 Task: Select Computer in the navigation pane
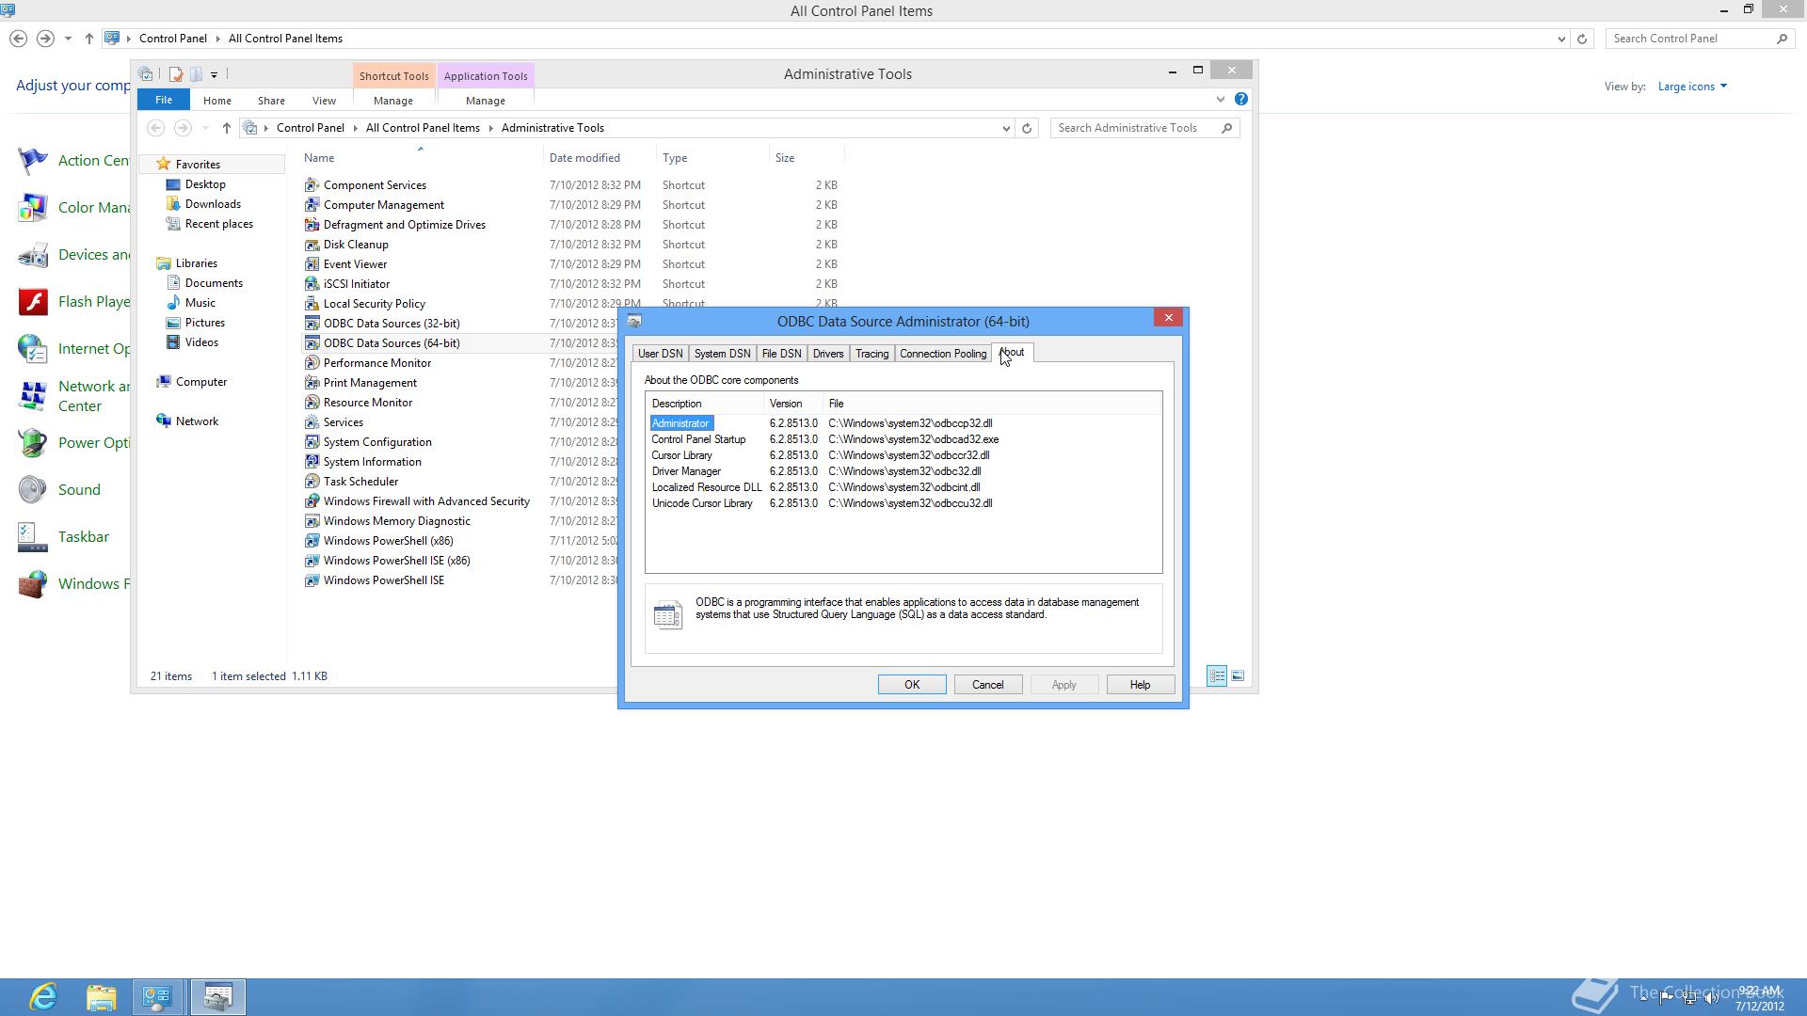201,382
